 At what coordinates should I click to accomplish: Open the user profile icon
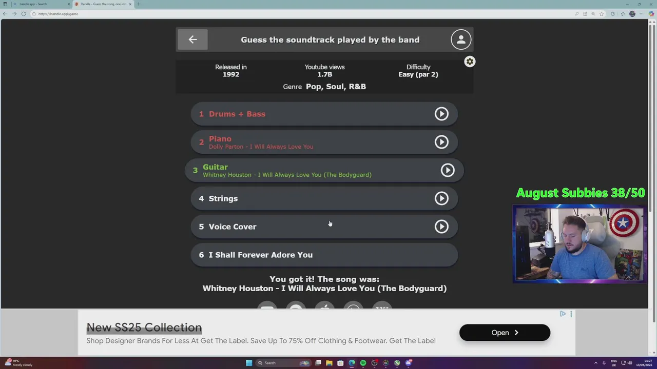click(461, 39)
